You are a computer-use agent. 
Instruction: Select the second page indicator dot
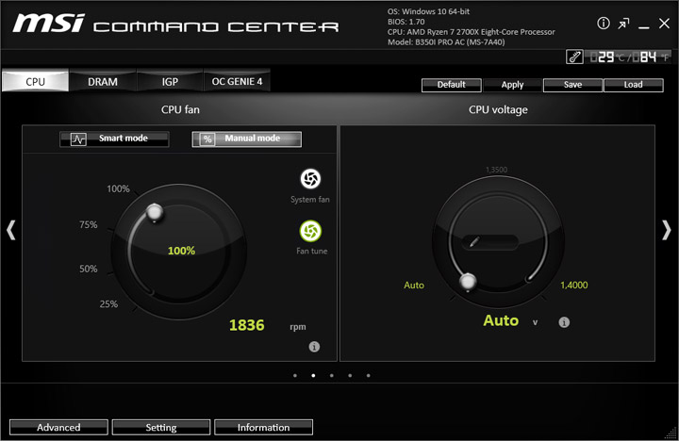[x=313, y=376]
